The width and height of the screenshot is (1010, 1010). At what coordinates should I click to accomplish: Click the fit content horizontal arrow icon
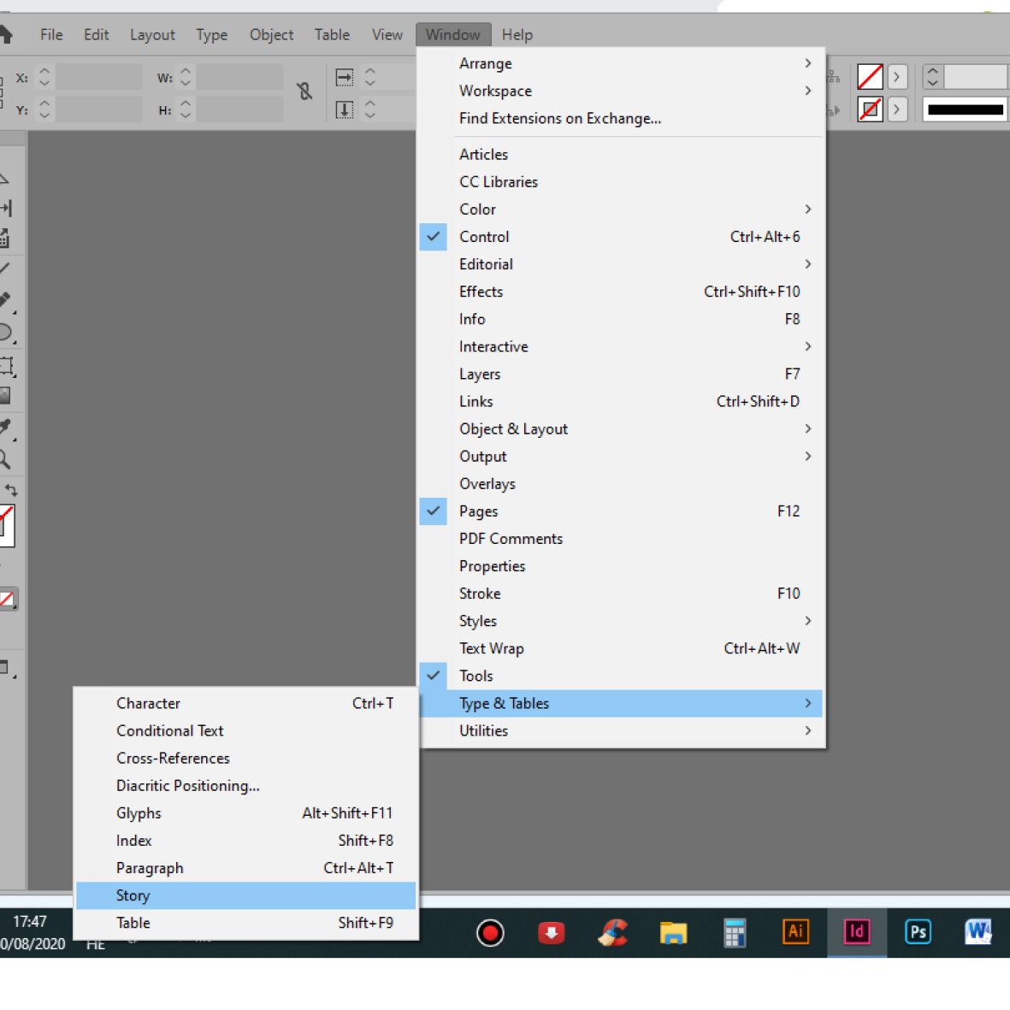click(x=345, y=78)
